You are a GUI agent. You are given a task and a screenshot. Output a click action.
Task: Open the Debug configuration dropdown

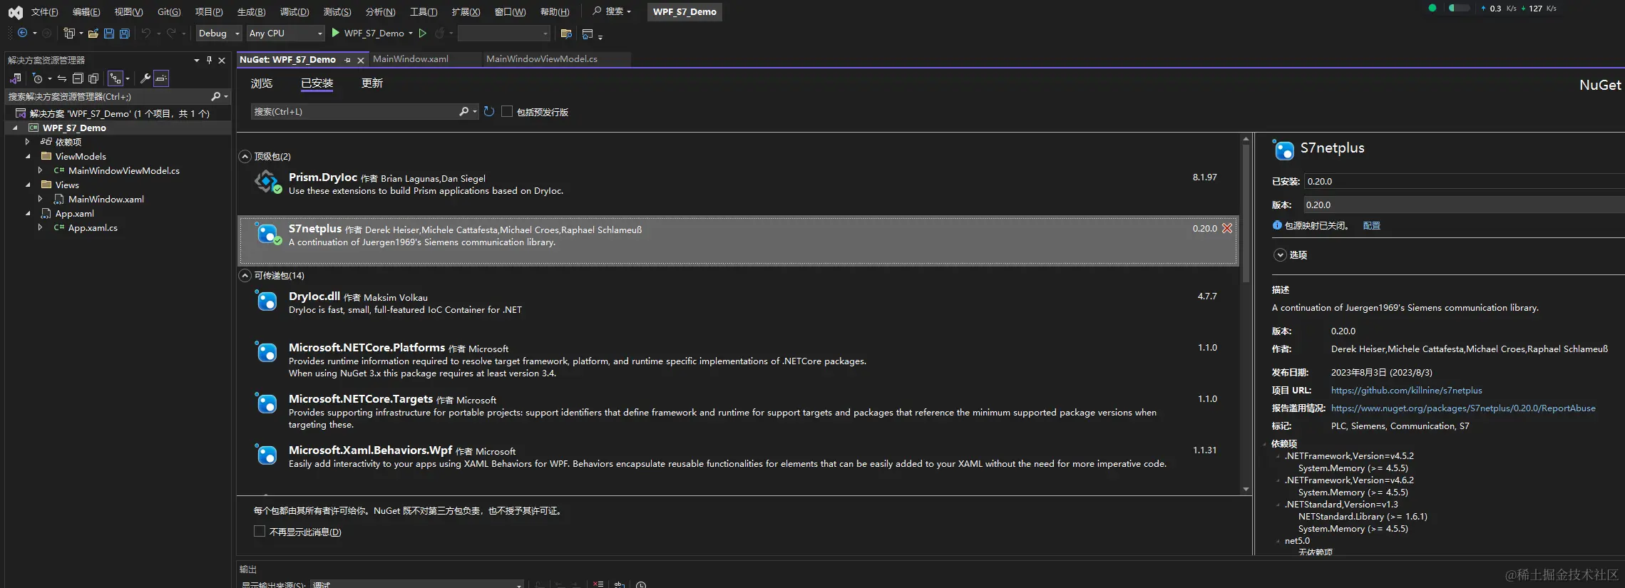pos(219,33)
